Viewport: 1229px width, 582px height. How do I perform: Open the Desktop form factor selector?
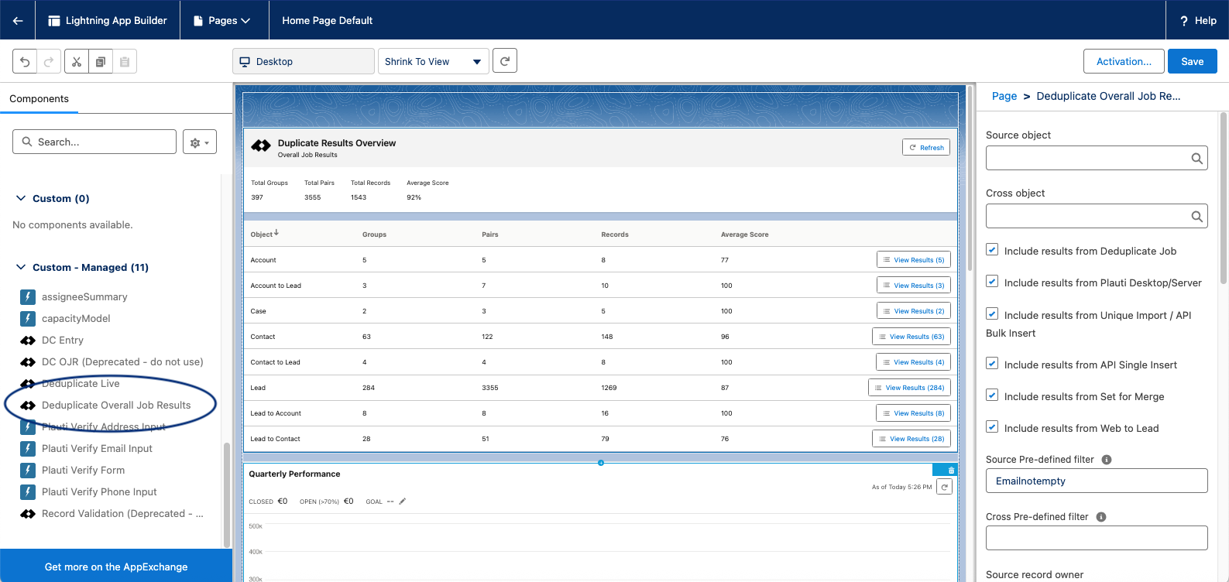click(304, 61)
